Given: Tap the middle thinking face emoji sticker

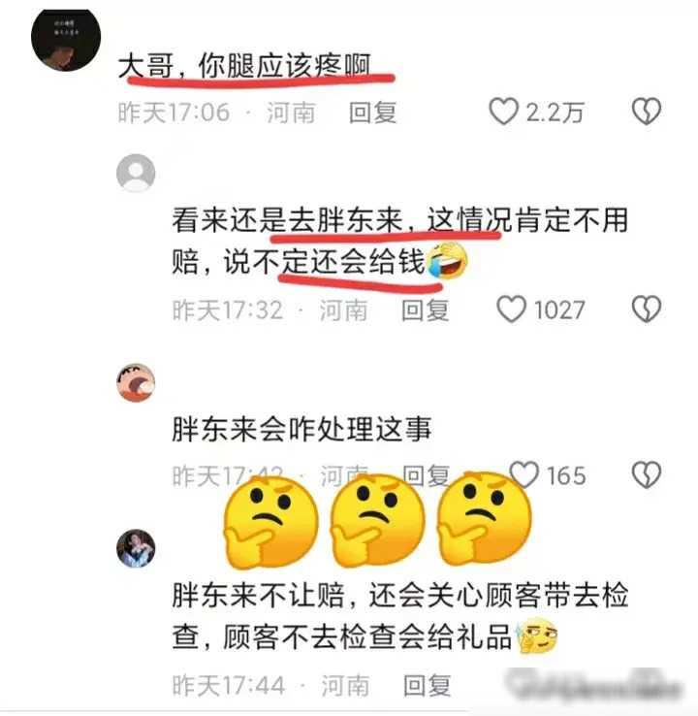Looking at the screenshot, I should tap(377, 521).
